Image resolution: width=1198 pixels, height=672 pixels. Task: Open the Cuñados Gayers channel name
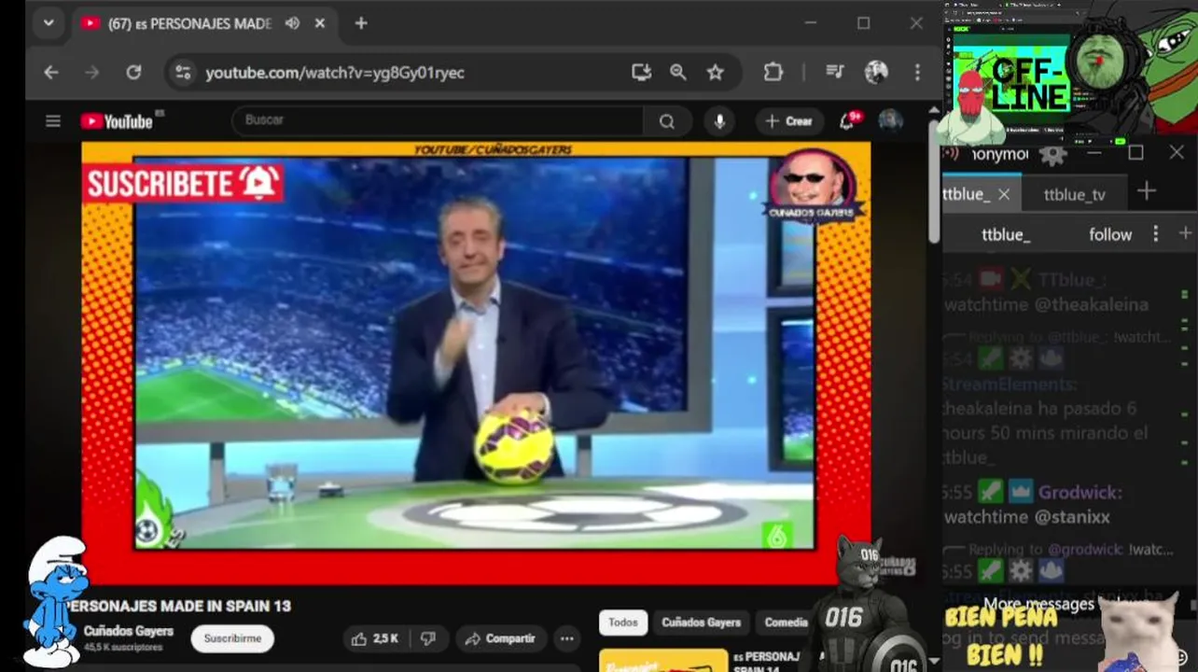pyautogui.click(x=129, y=631)
